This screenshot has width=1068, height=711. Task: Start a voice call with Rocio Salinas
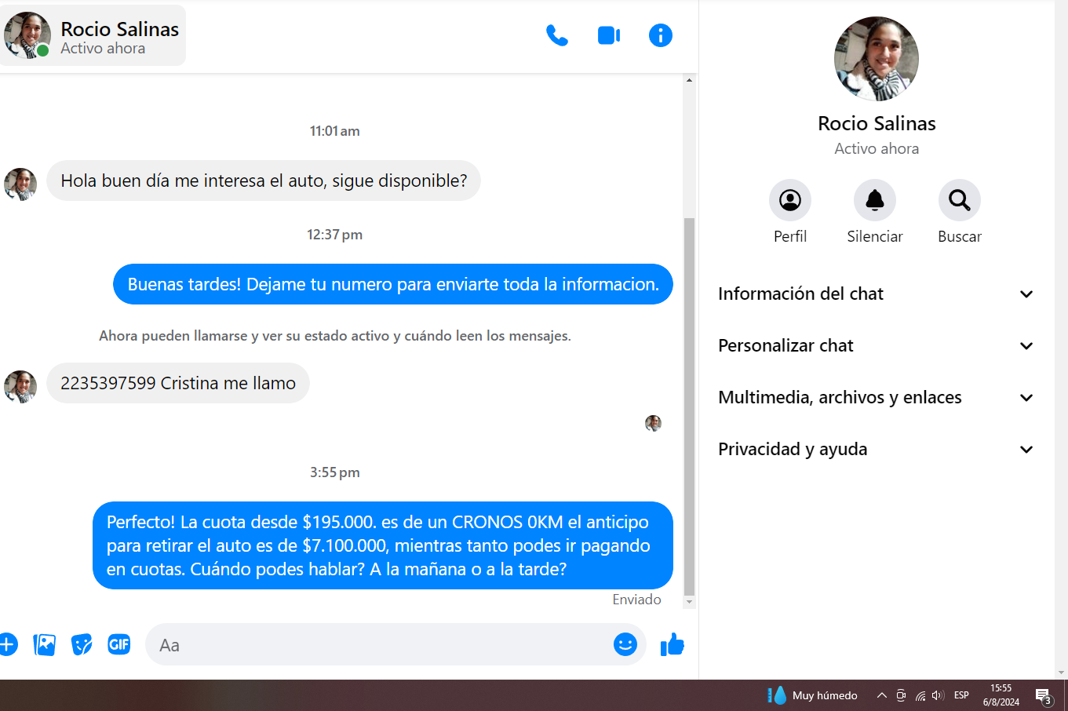[x=556, y=35]
